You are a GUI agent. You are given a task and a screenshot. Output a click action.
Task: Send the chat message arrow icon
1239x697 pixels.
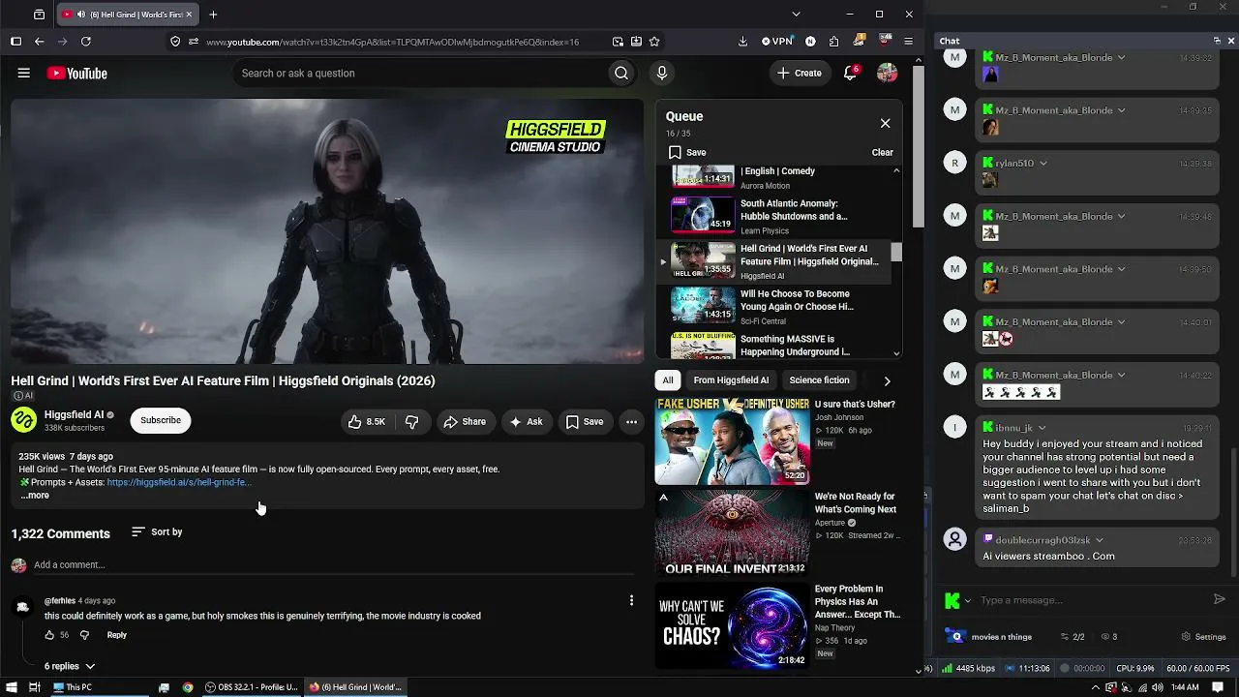pyautogui.click(x=1219, y=599)
